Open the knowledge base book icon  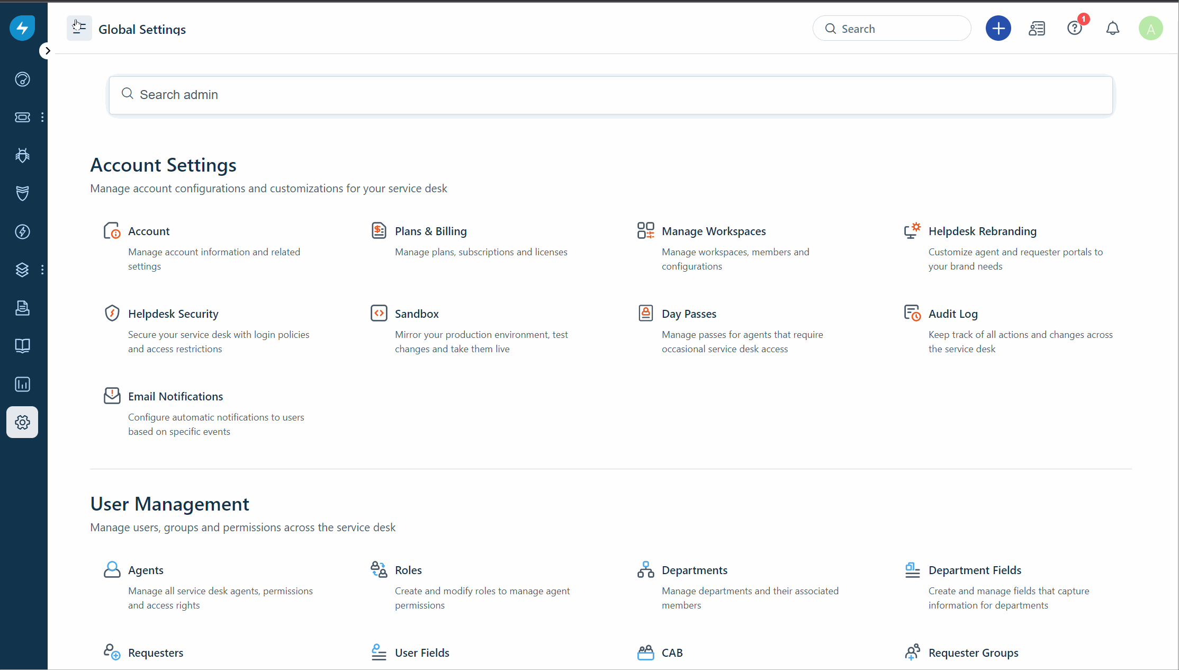(x=22, y=346)
